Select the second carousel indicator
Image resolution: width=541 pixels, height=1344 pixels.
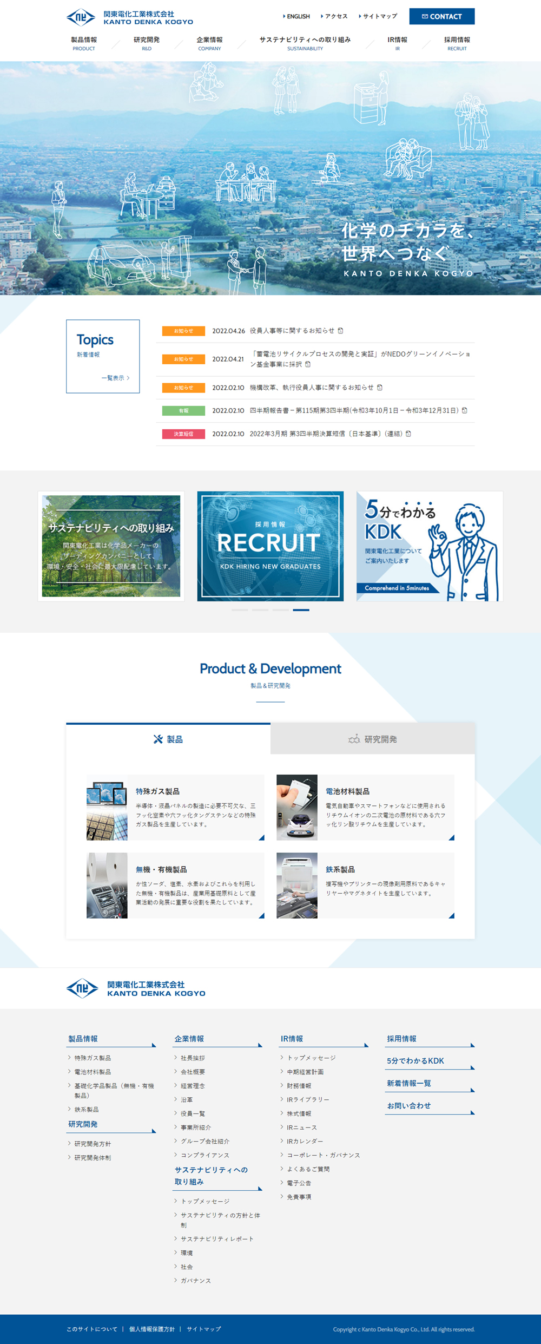tap(260, 610)
